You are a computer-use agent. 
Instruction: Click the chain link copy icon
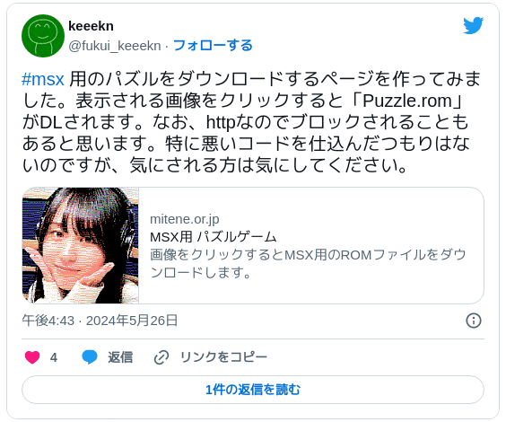[161, 357]
